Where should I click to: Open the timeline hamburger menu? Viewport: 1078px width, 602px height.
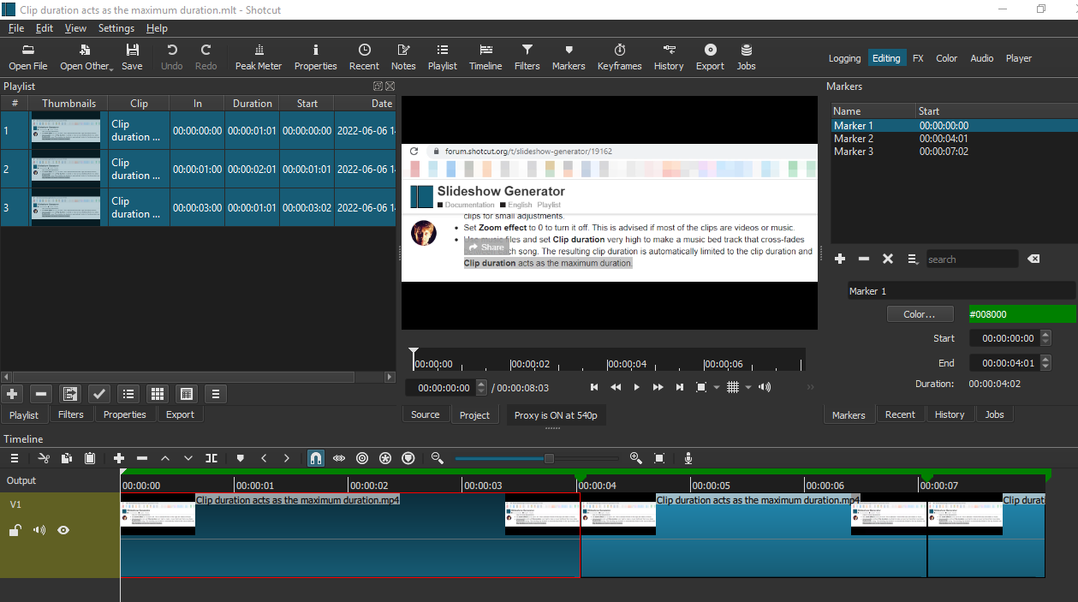pos(15,457)
